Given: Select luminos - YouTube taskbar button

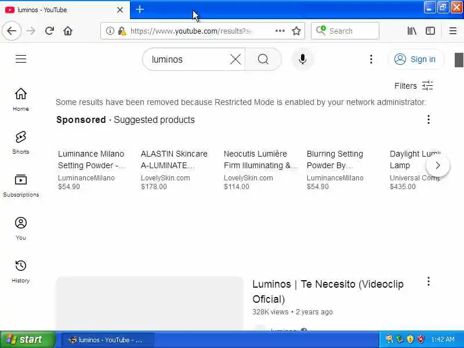Looking at the screenshot, I should tap(108, 340).
